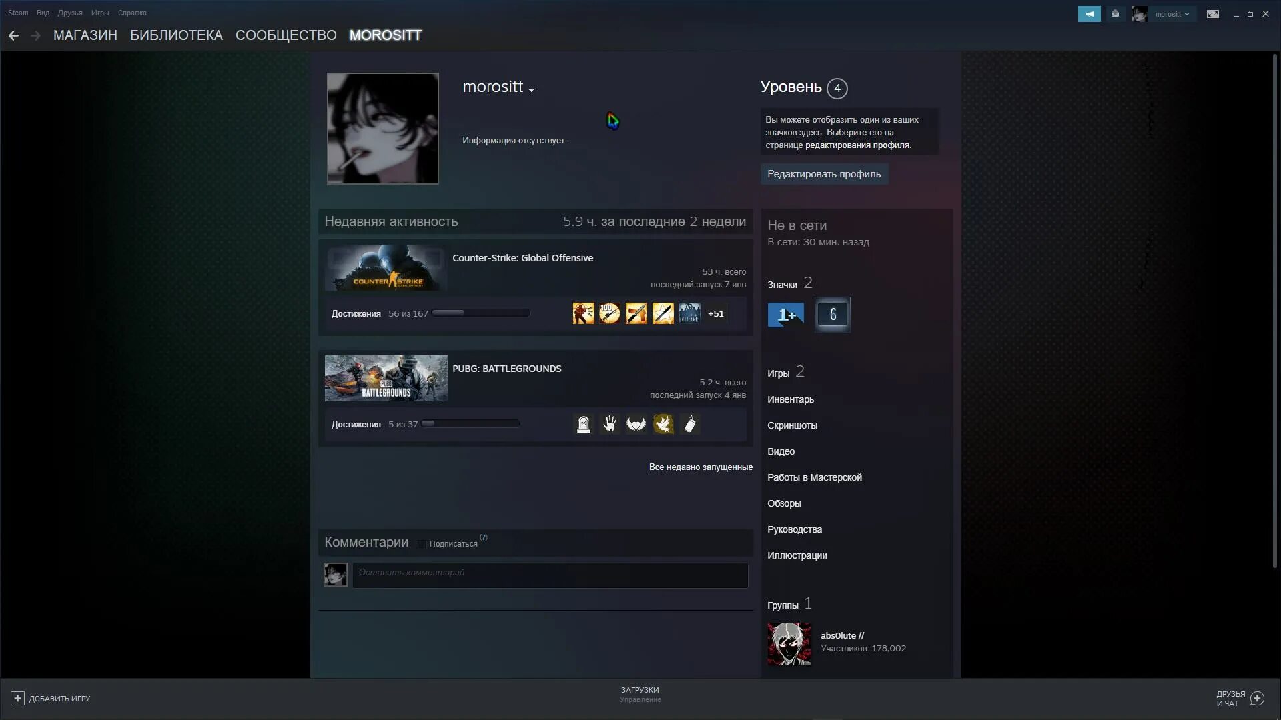Open the Друзья menu
Screen dimensions: 1281x720
coord(70,13)
